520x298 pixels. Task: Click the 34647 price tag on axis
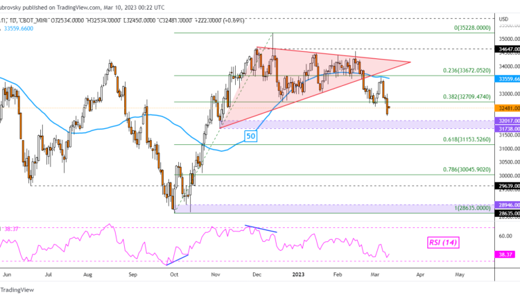click(x=504, y=49)
